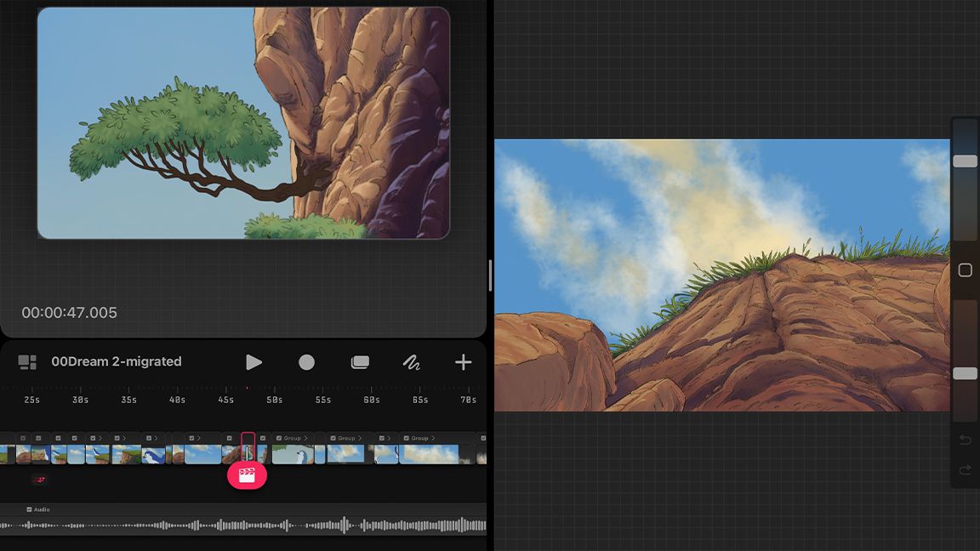Select the Perform drawing tool

412,361
